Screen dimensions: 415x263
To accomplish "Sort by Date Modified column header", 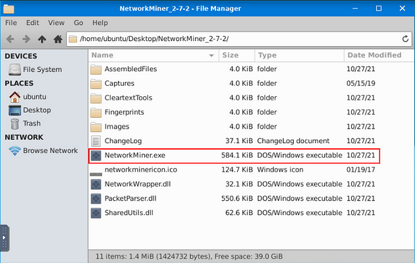I will click(x=379, y=55).
